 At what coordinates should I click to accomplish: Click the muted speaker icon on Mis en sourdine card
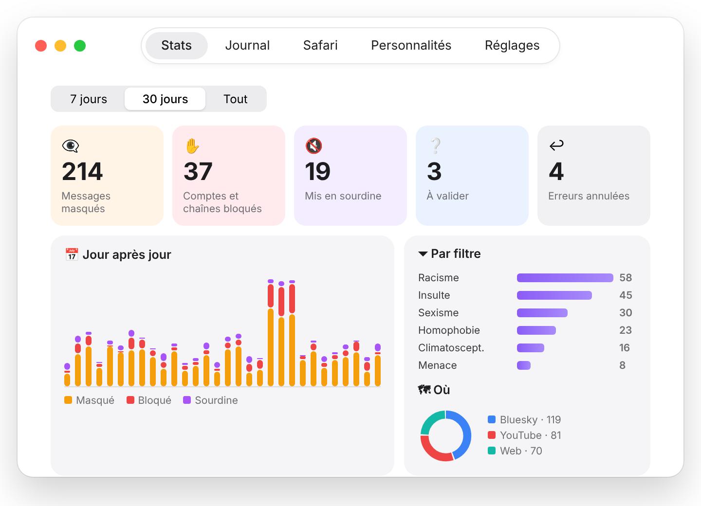click(314, 145)
